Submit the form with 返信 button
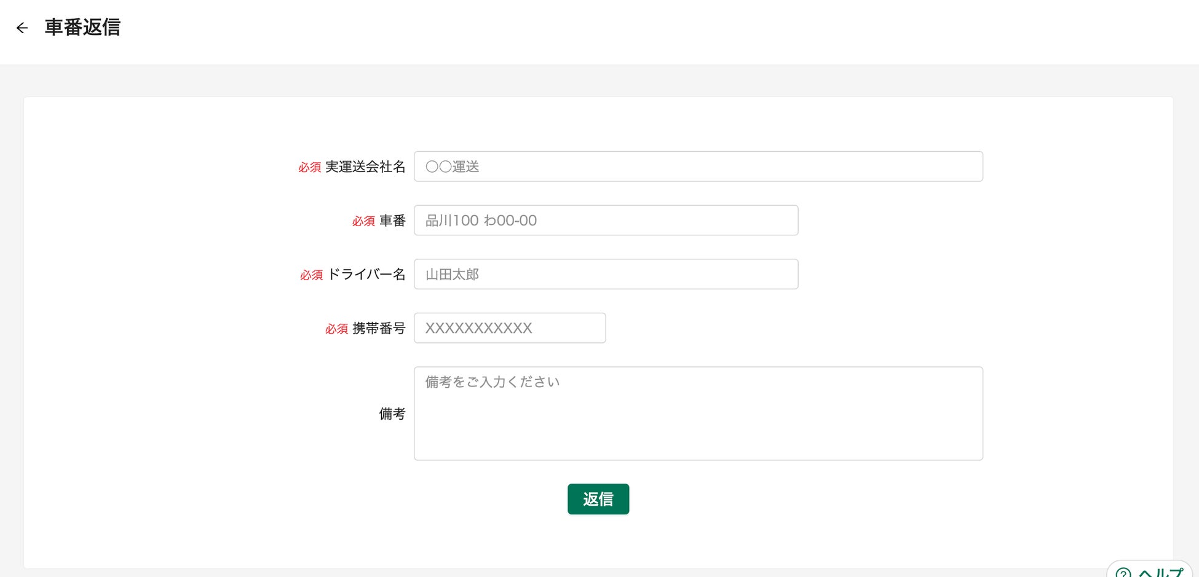This screenshot has width=1199, height=577. click(598, 499)
